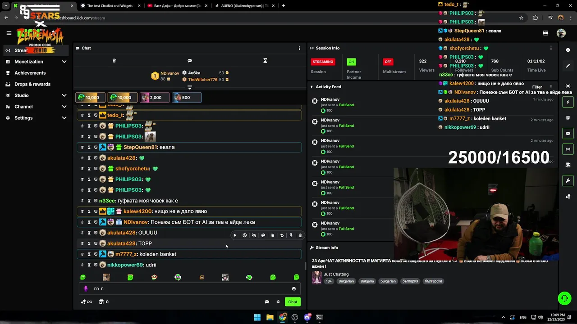Click the wrench icon in right sidebar

click(568, 181)
